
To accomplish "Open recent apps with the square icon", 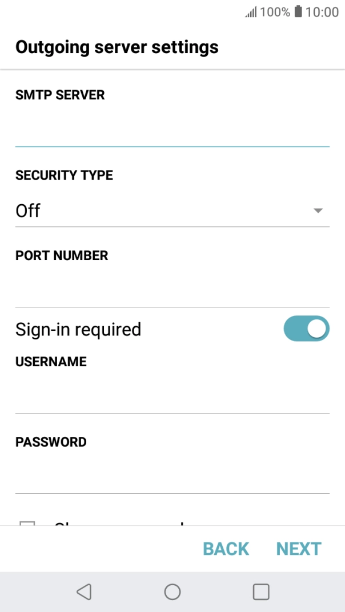I will tap(260, 591).
